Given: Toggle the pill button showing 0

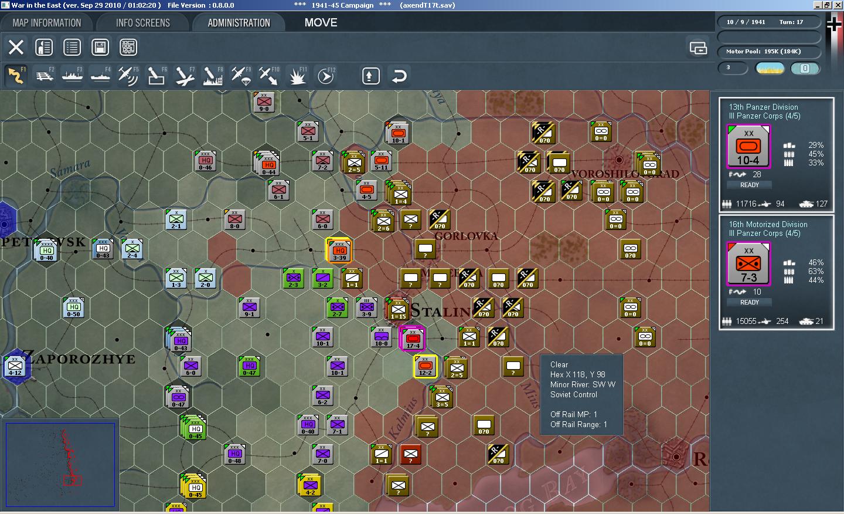Looking at the screenshot, I should pos(805,69).
